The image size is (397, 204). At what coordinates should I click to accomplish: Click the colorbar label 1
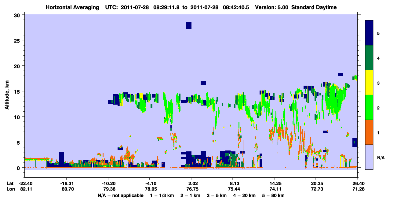(378, 132)
